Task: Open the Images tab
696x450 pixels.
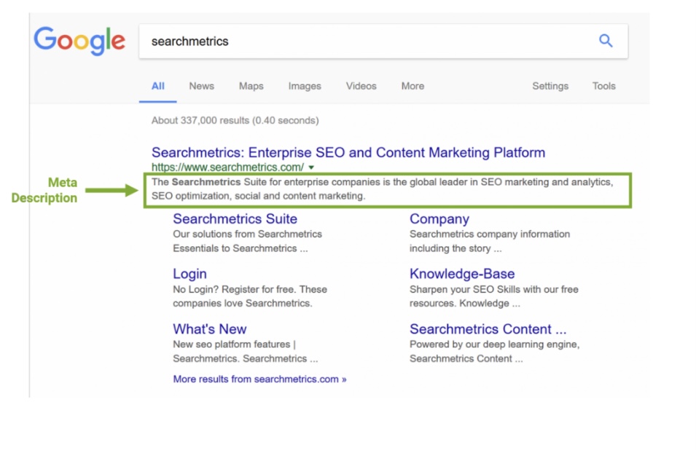Action: [305, 86]
